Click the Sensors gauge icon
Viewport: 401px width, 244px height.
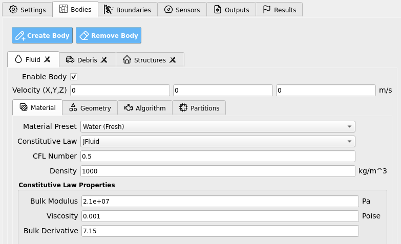(x=168, y=10)
